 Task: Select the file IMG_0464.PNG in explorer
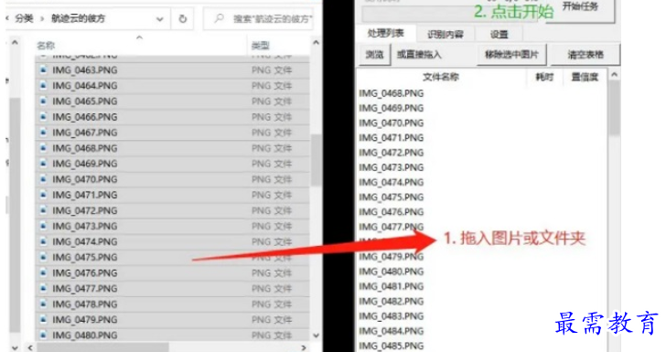pyautogui.click(x=172, y=86)
